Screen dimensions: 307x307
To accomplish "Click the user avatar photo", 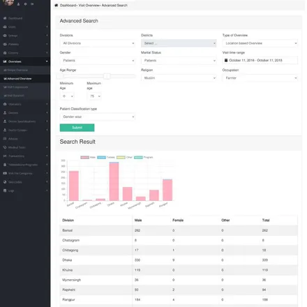I will pos(8,3).
